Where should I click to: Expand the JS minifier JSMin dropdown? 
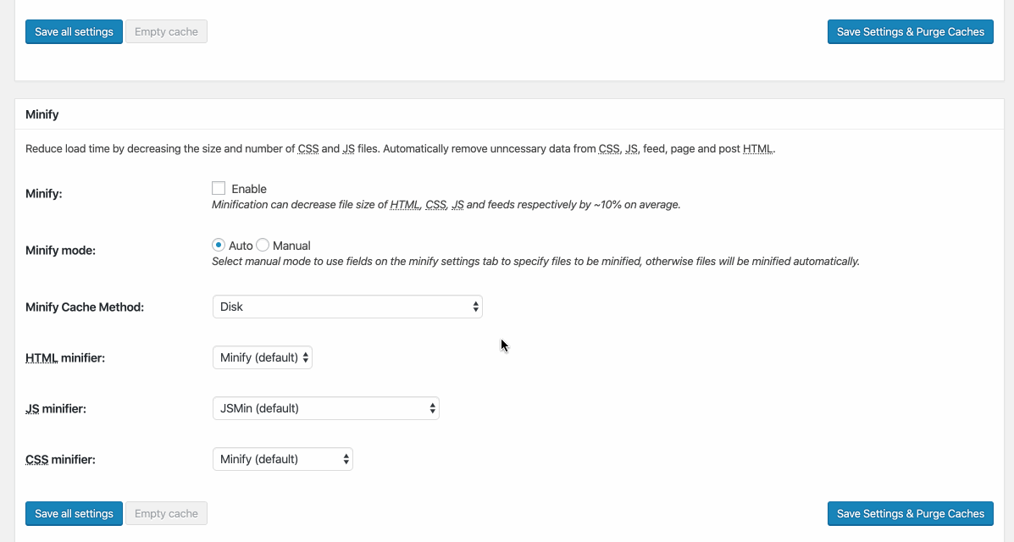click(x=325, y=408)
